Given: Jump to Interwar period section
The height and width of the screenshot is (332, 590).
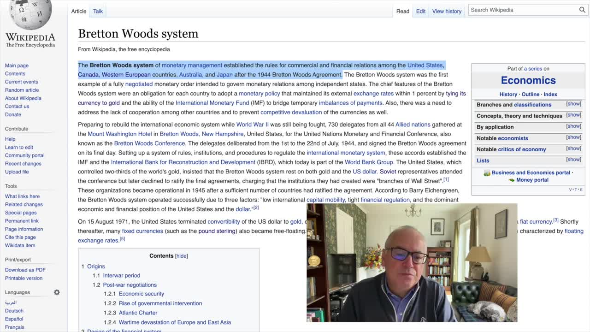Looking at the screenshot, I should point(122,275).
